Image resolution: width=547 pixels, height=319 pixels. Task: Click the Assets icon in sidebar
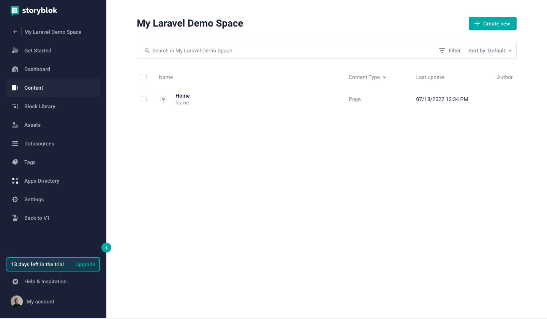click(x=15, y=125)
